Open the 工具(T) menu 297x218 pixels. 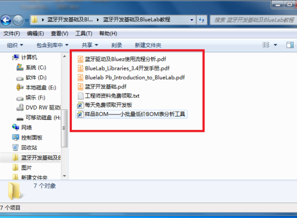tap(84, 34)
